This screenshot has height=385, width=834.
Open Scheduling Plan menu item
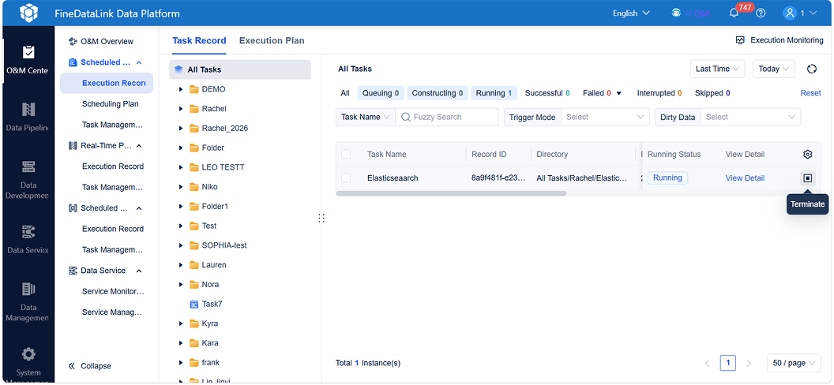pyautogui.click(x=110, y=104)
